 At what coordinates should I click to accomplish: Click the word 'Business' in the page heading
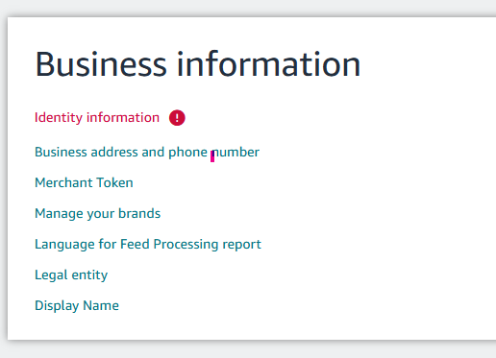pyautogui.click(x=101, y=64)
